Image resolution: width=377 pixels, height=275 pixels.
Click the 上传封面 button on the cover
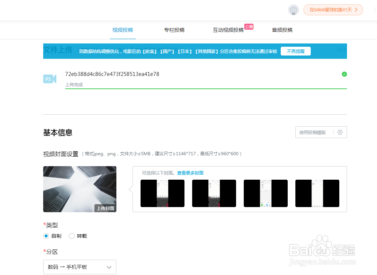(105, 208)
